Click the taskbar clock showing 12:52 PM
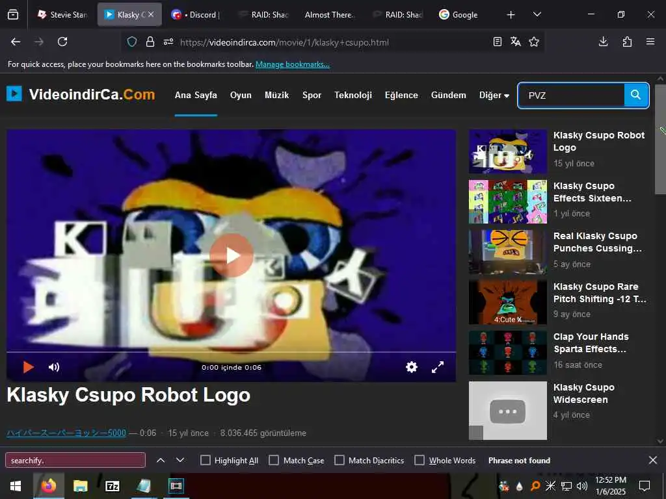 click(x=610, y=486)
